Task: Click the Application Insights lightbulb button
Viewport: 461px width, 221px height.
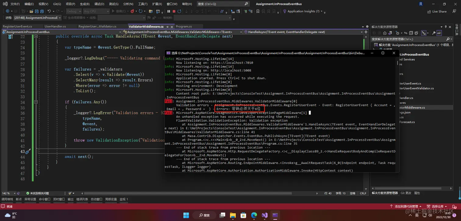Action: [x=303, y=11]
